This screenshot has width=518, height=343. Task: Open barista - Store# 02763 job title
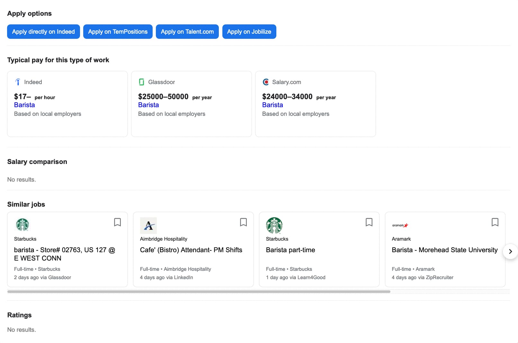coord(65,254)
